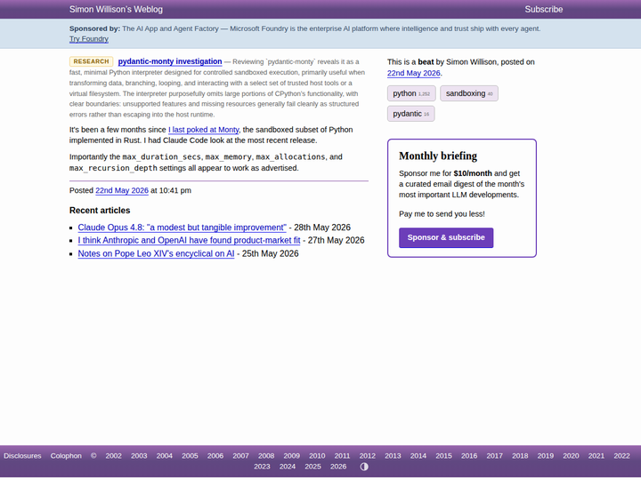Go to the 2020 archive
Viewport: 641px width, 480px height.
(571, 456)
